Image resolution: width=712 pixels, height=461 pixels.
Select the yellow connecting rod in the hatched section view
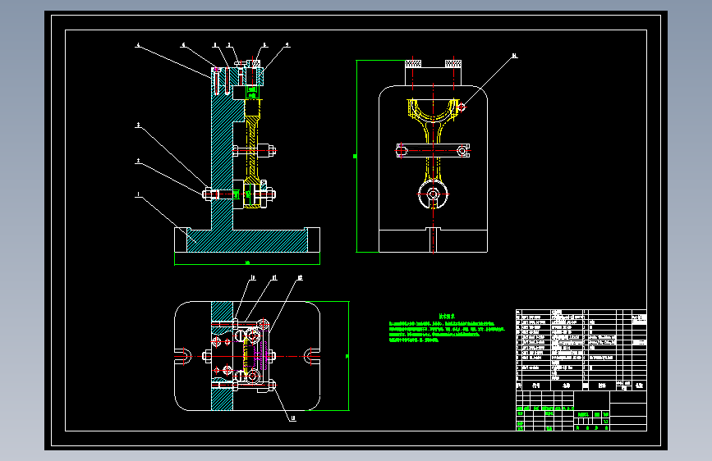(x=253, y=154)
